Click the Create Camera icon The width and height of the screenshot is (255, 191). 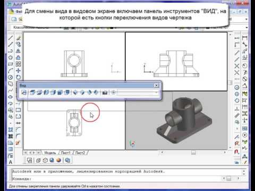point(105,92)
